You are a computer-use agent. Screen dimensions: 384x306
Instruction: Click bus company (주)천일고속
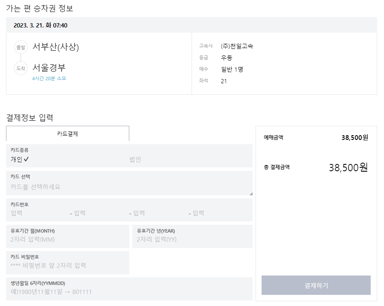coord(237,46)
